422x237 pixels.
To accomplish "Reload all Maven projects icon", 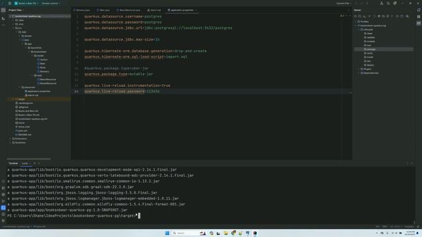I will pyautogui.click(x=355, y=16).
